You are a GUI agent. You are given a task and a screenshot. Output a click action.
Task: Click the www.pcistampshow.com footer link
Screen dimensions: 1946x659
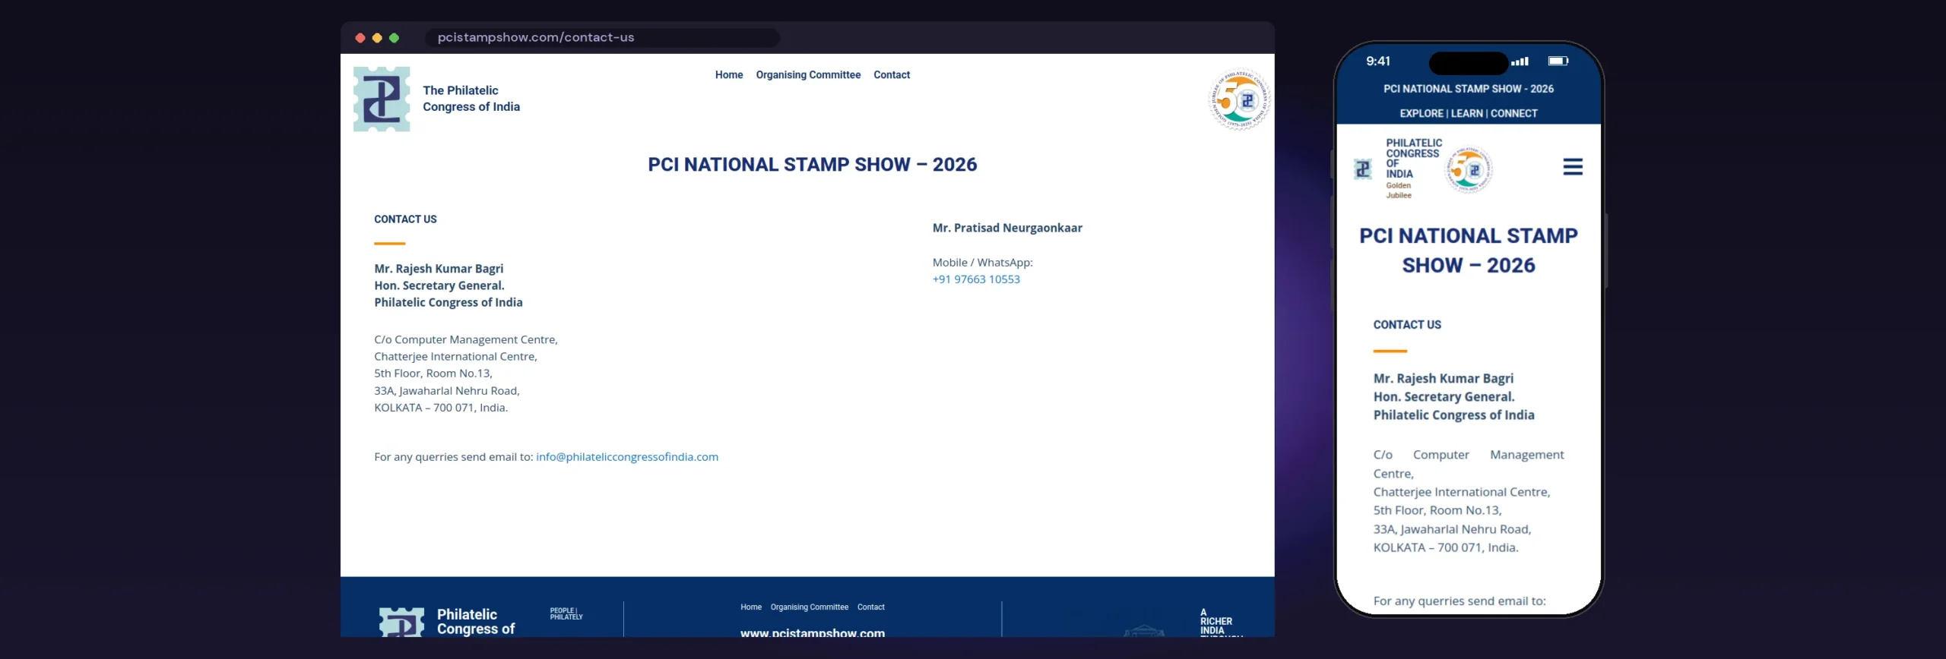(x=813, y=632)
